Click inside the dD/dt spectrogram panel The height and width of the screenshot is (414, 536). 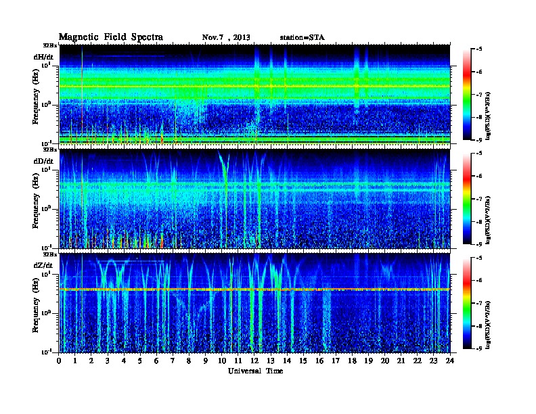point(254,199)
